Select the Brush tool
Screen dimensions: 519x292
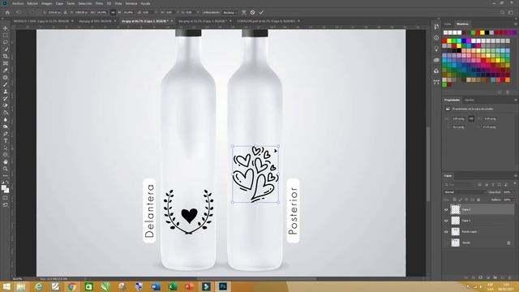[x=6, y=84]
